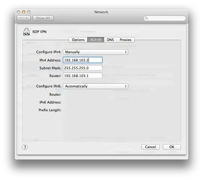
Task: Open the Configure IPv6 dropdown
Action: coord(95,86)
